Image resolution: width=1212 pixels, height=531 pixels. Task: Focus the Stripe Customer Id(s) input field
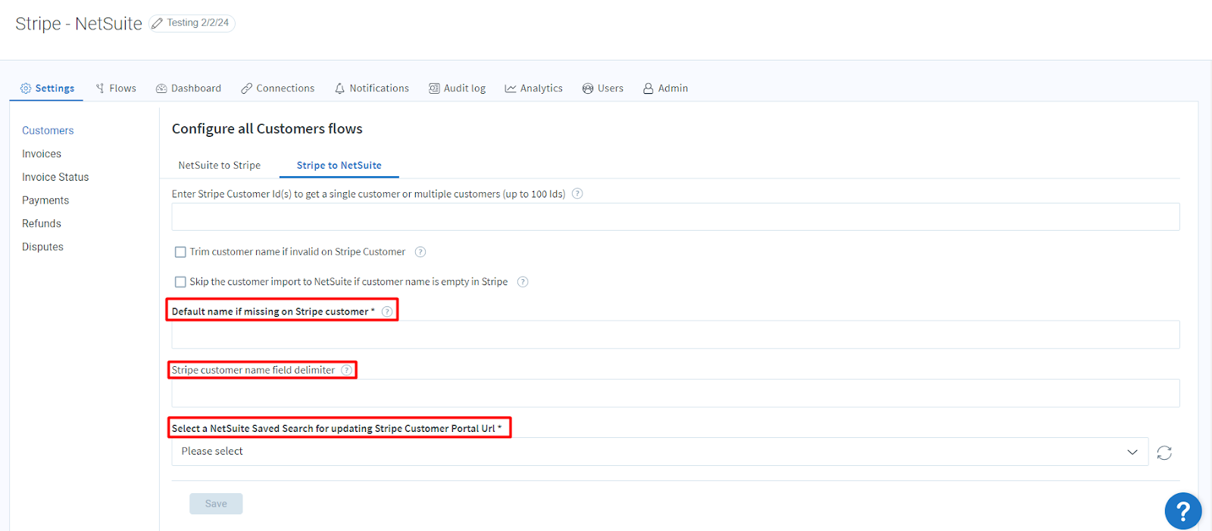click(676, 217)
